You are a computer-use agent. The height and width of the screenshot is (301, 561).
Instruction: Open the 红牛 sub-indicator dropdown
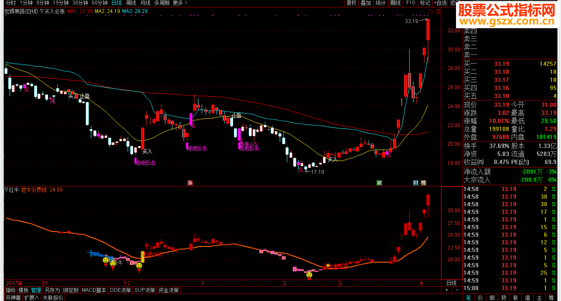tap(6, 189)
